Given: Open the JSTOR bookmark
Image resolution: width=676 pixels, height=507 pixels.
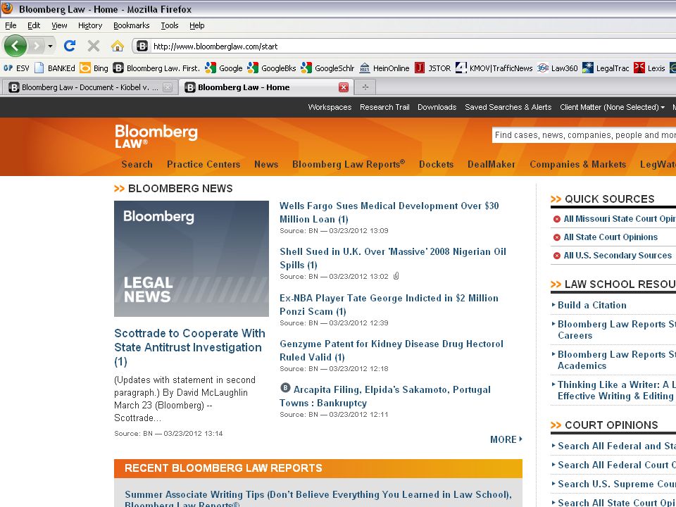Looking at the screenshot, I should (x=432, y=68).
